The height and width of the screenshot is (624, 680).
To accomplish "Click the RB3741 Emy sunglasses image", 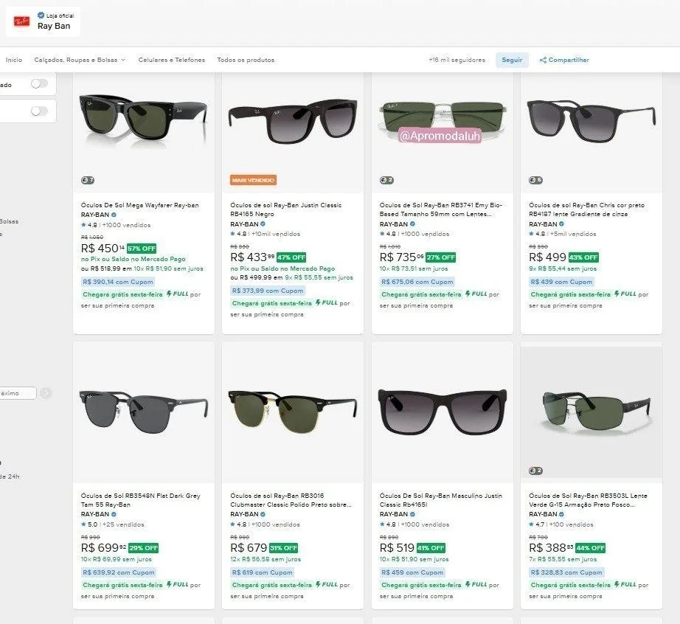I will pos(443,120).
